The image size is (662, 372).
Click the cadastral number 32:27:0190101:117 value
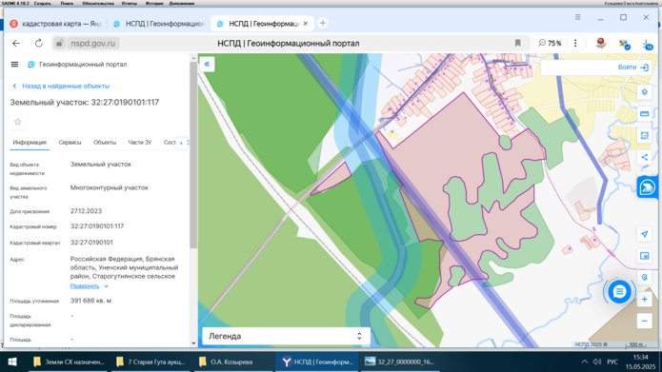click(x=97, y=226)
